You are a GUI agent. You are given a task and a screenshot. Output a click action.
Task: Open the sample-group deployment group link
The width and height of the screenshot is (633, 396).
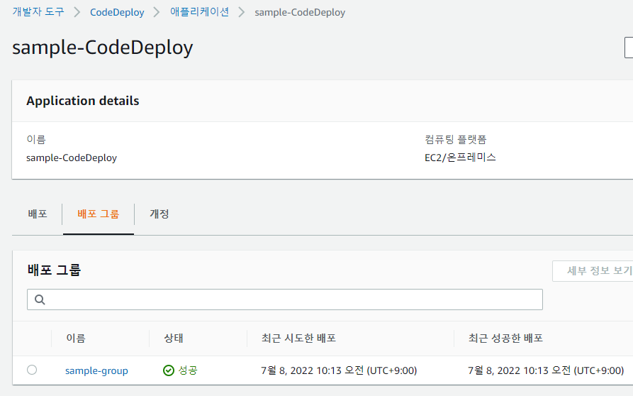coord(96,370)
